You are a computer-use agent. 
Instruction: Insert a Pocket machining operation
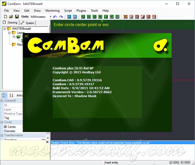[131, 17]
